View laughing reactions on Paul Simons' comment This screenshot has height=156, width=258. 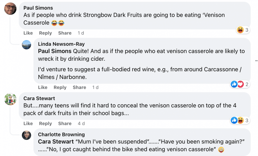tap(243, 30)
